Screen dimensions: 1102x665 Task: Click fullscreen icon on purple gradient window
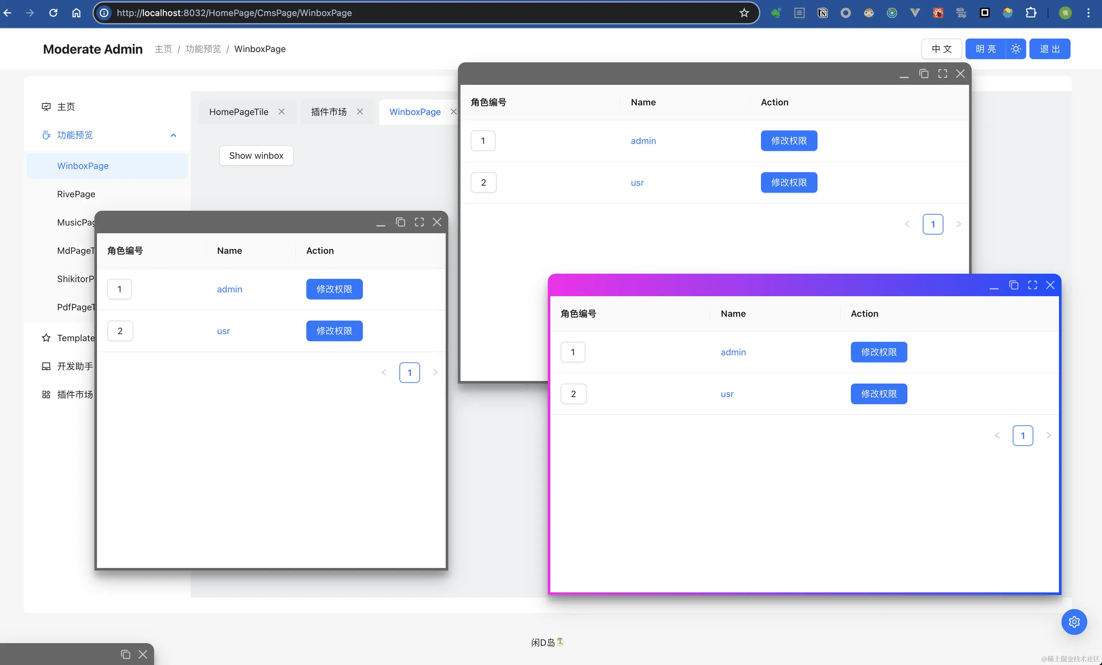[x=1032, y=285]
